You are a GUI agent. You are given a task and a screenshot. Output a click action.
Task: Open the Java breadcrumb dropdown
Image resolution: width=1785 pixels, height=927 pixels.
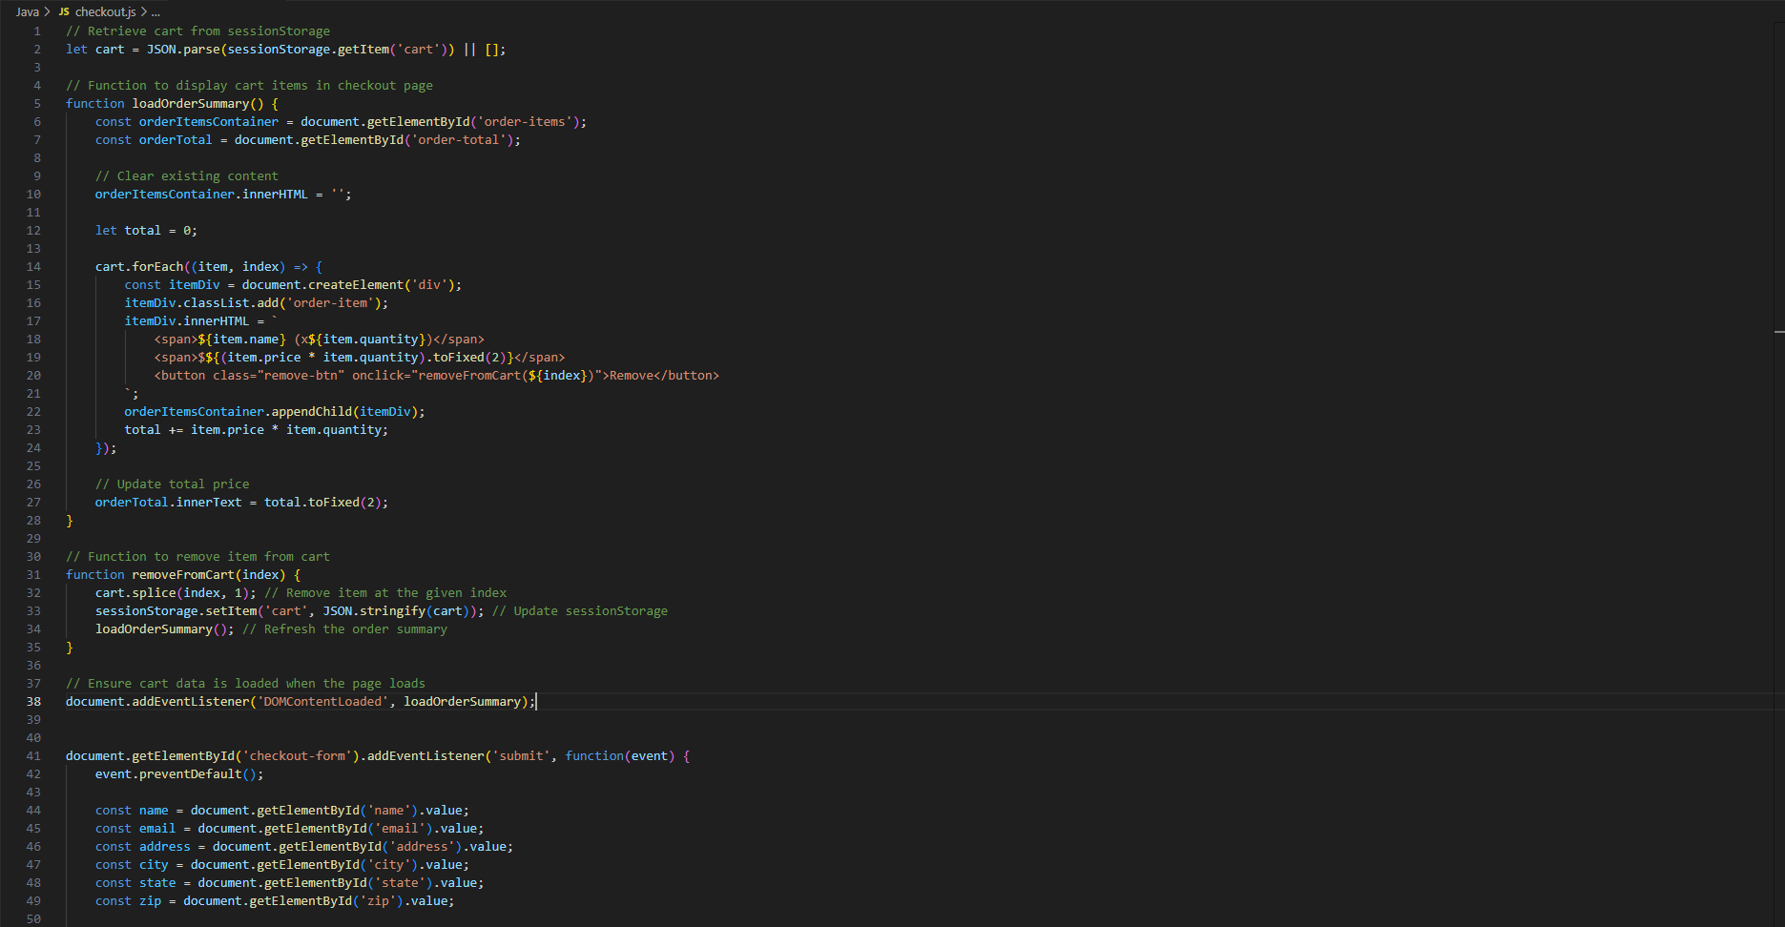tap(27, 11)
